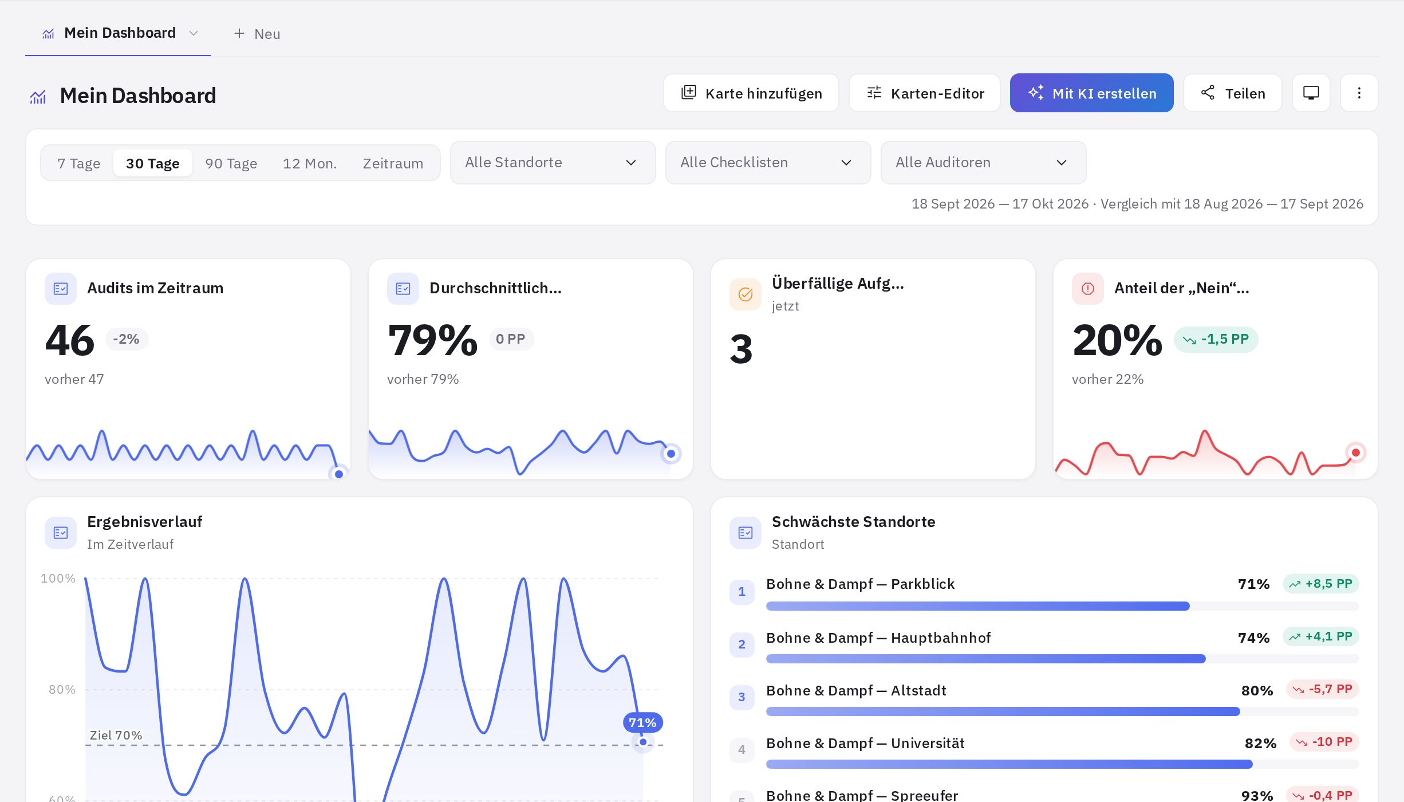Select the 90 Tage time range
Screen dimensions: 1404x802
pos(231,163)
